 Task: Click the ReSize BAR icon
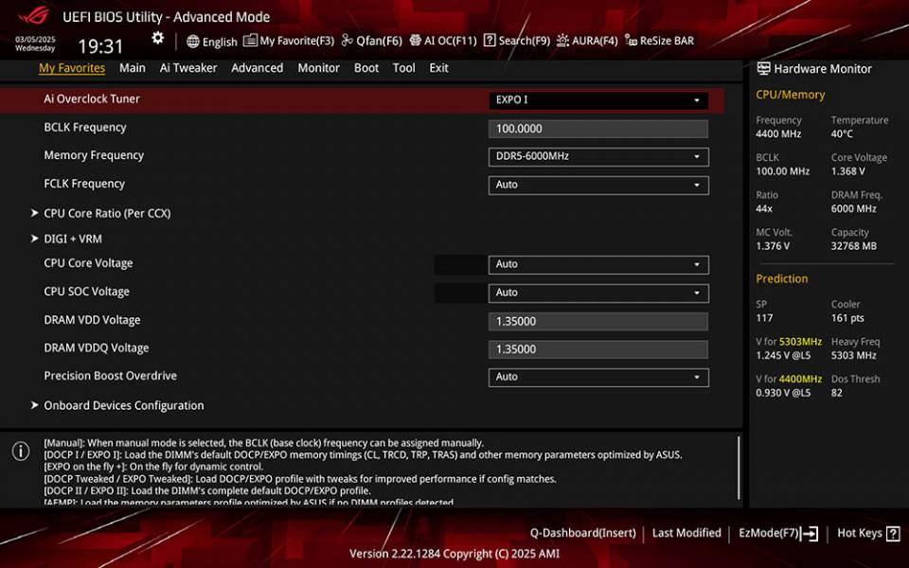click(631, 40)
